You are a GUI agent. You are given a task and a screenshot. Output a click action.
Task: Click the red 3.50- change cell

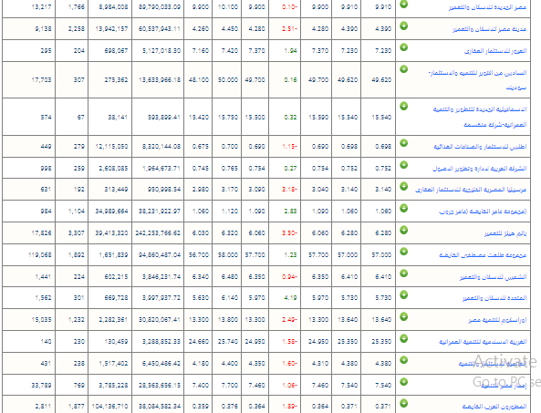[289, 233]
